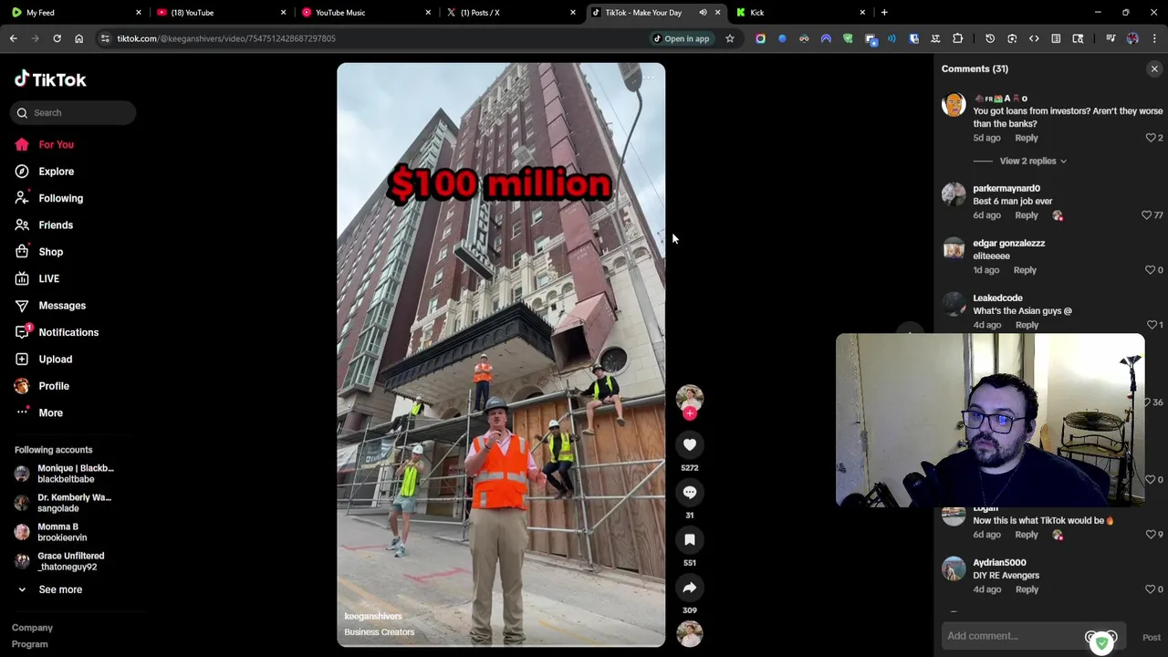Click the Program footer link
The image size is (1168, 657).
pos(30,644)
